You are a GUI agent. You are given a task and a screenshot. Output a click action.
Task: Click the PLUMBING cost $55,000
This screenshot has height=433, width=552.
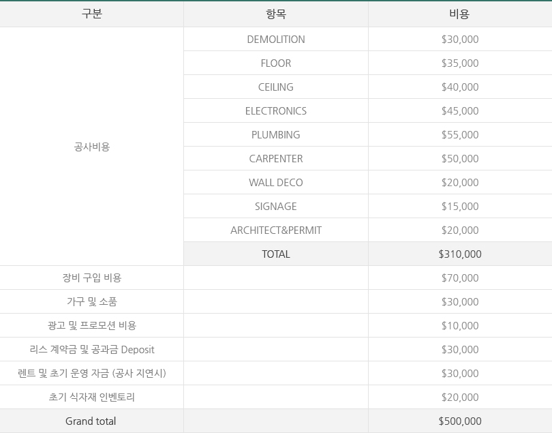[460, 134]
